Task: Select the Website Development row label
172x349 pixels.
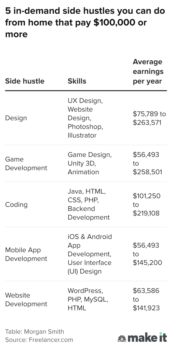Action: pyautogui.click(x=26, y=300)
